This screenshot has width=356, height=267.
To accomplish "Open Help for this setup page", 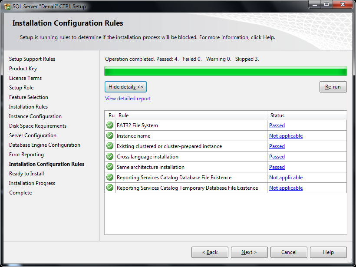I will (328, 252).
